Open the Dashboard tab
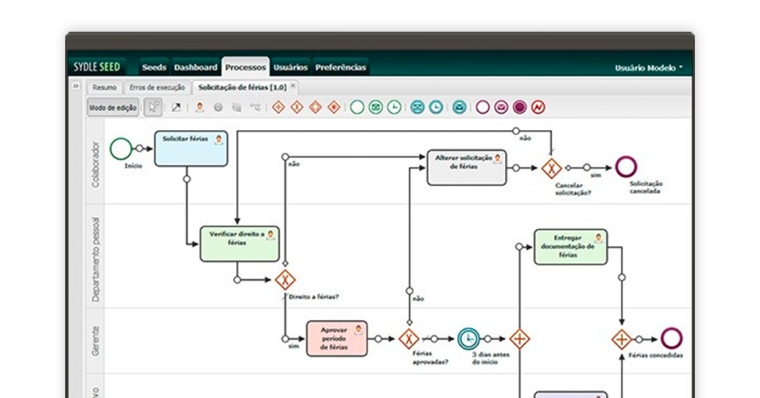The width and height of the screenshot is (760, 398). (195, 68)
